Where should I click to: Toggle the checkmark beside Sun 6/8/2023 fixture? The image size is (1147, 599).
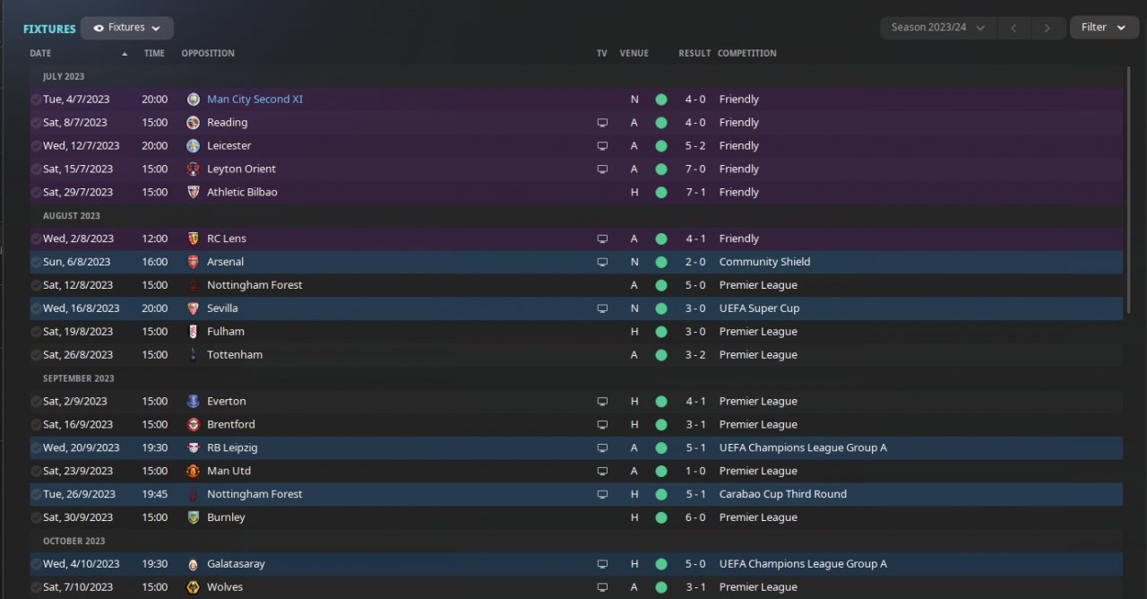(36, 262)
